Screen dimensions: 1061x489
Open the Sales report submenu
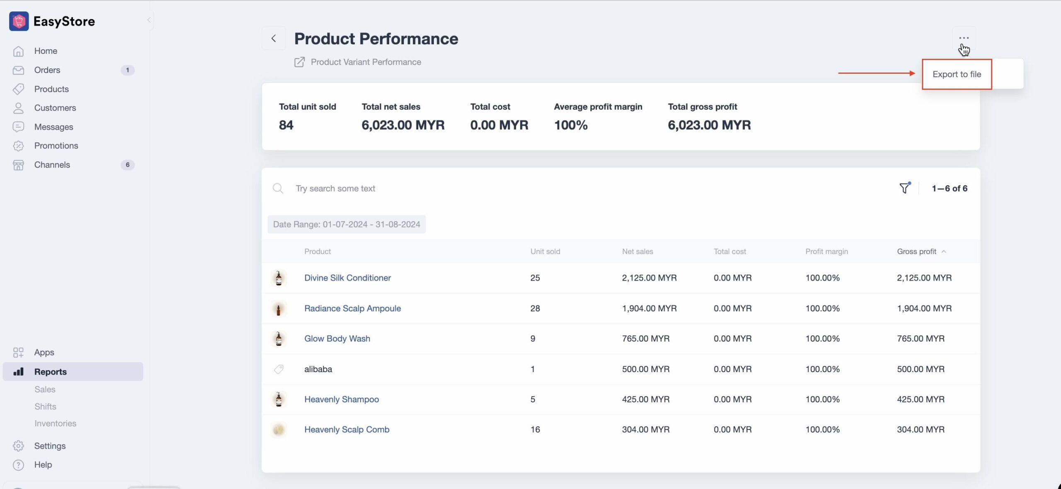(x=45, y=390)
